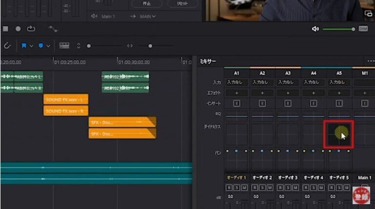Mute (M) the オーディオ 1 track
The width and height of the screenshot is (375, 209).
(244, 188)
